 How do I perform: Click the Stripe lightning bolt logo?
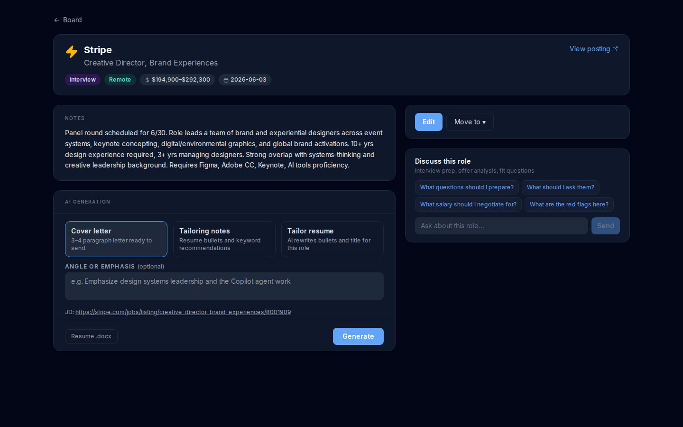[x=72, y=51]
